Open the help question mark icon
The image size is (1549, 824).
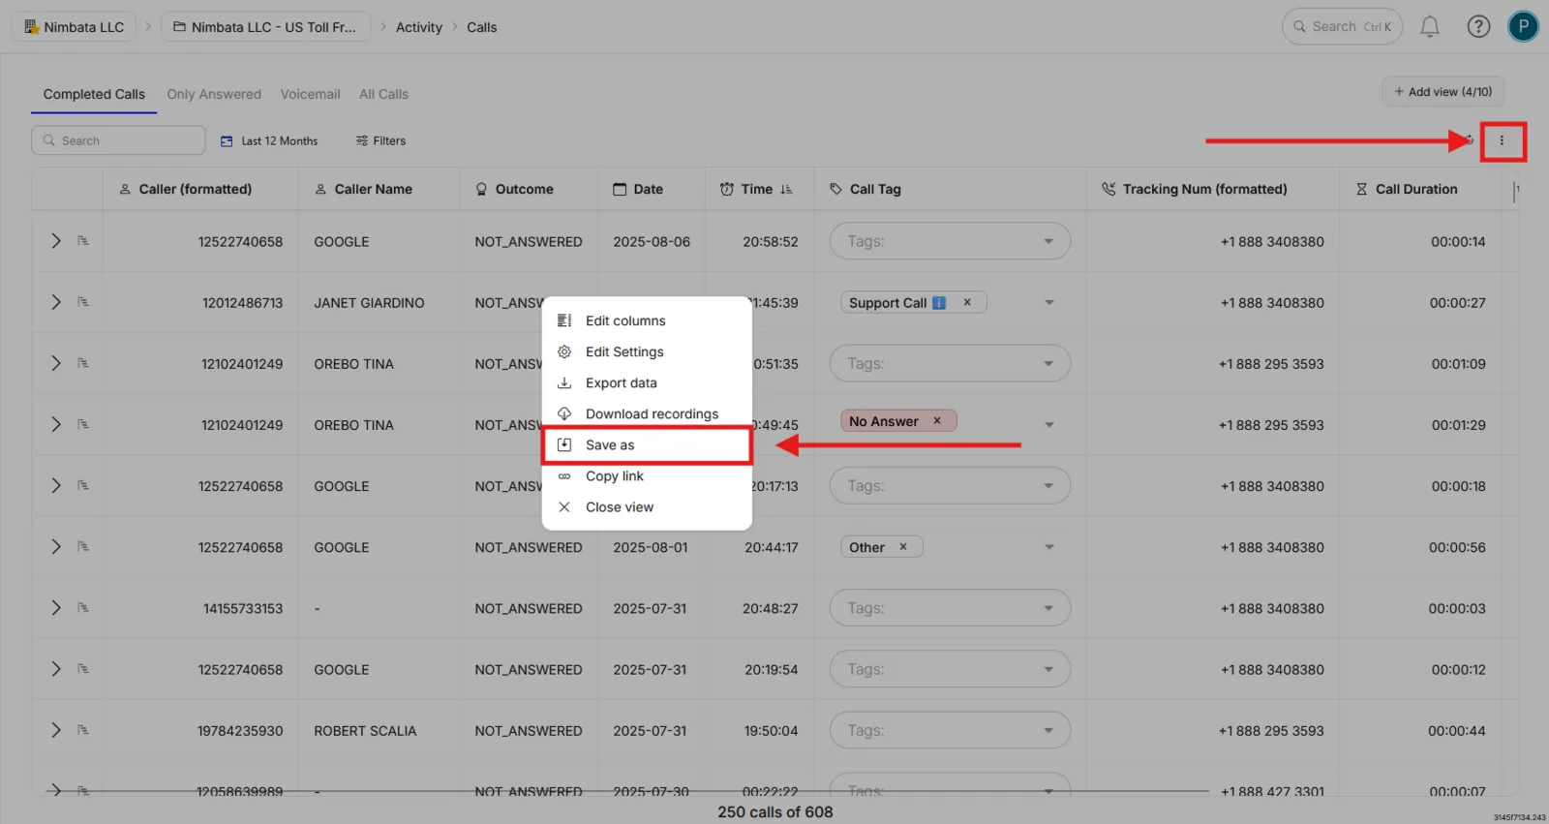pyautogui.click(x=1478, y=27)
